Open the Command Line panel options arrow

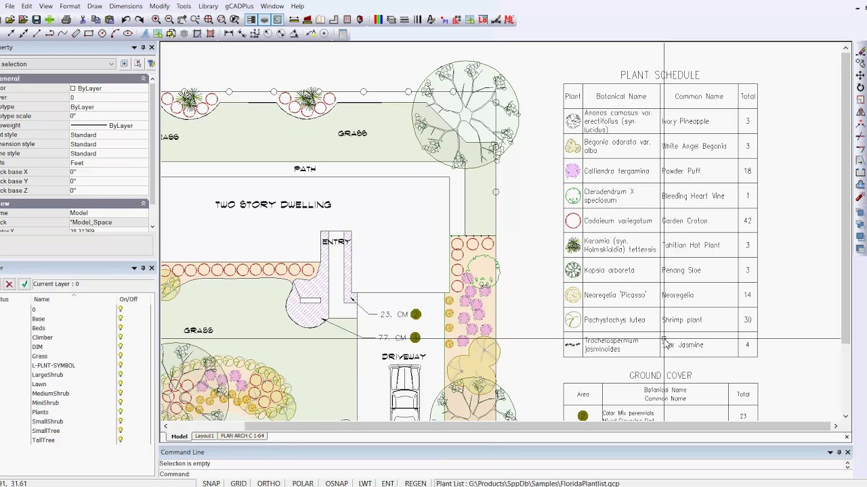[x=830, y=452]
